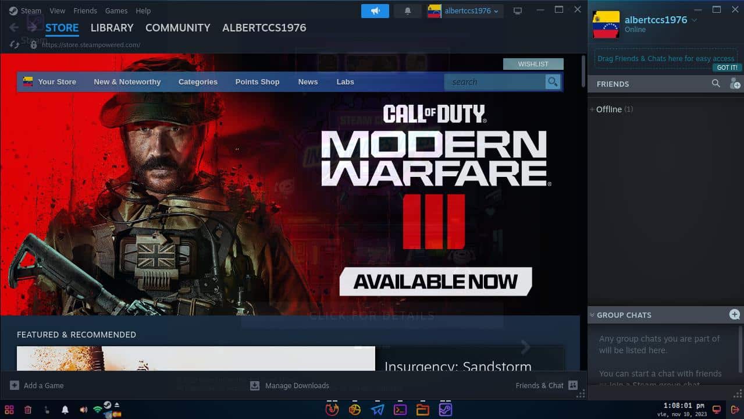Click the Friends & Chat icon
This screenshot has width=744, height=419.
tap(573, 385)
